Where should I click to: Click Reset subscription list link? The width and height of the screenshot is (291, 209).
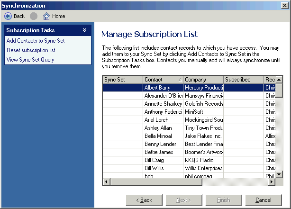(31, 50)
